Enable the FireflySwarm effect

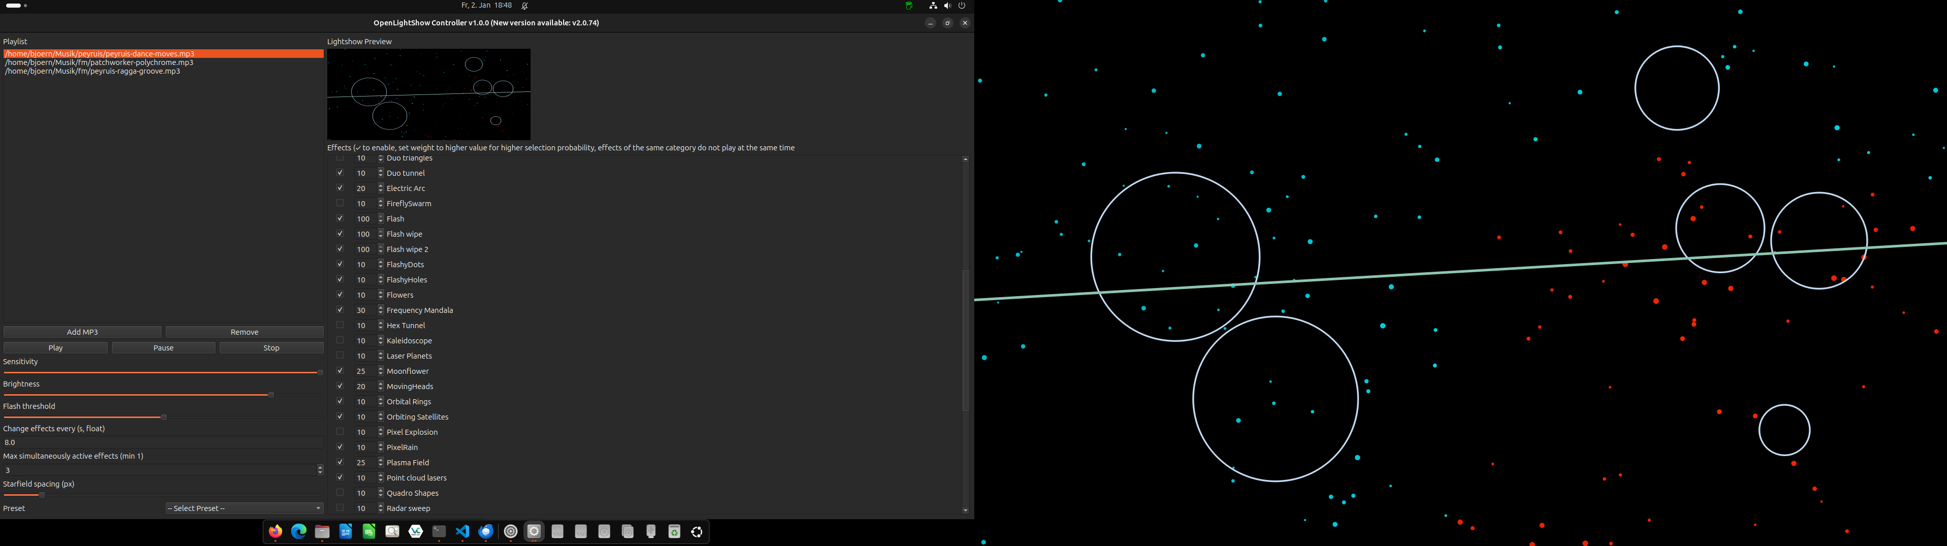click(339, 202)
